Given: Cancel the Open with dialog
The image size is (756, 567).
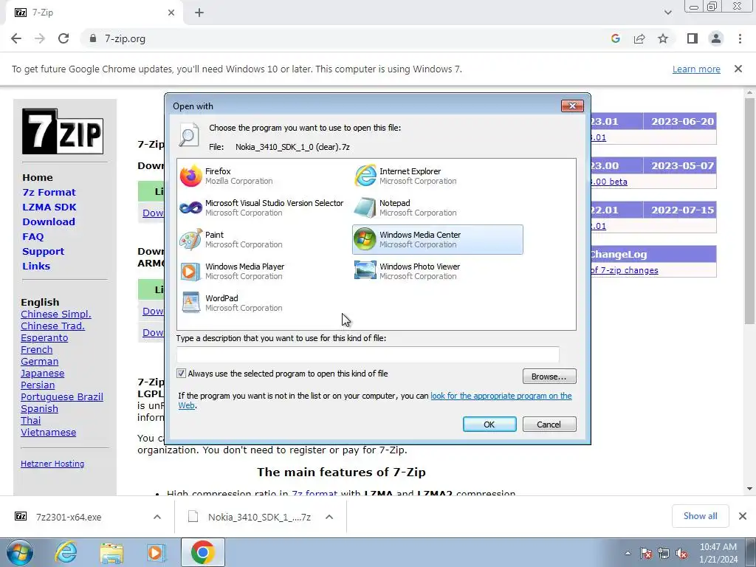Looking at the screenshot, I should 549,425.
